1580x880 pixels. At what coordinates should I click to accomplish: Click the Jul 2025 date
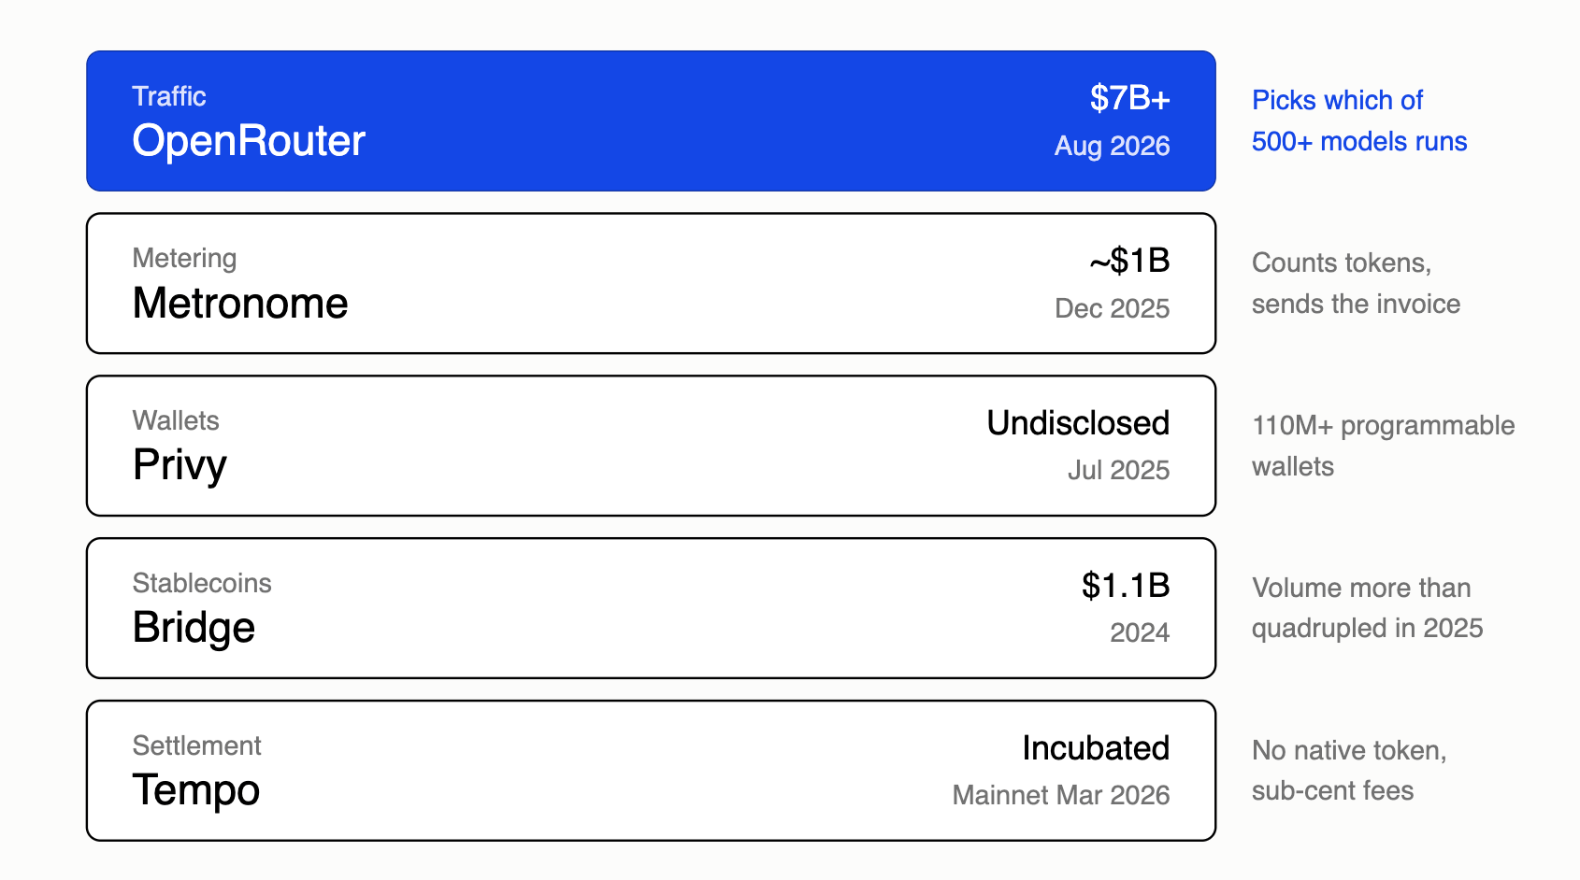coord(1119,470)
